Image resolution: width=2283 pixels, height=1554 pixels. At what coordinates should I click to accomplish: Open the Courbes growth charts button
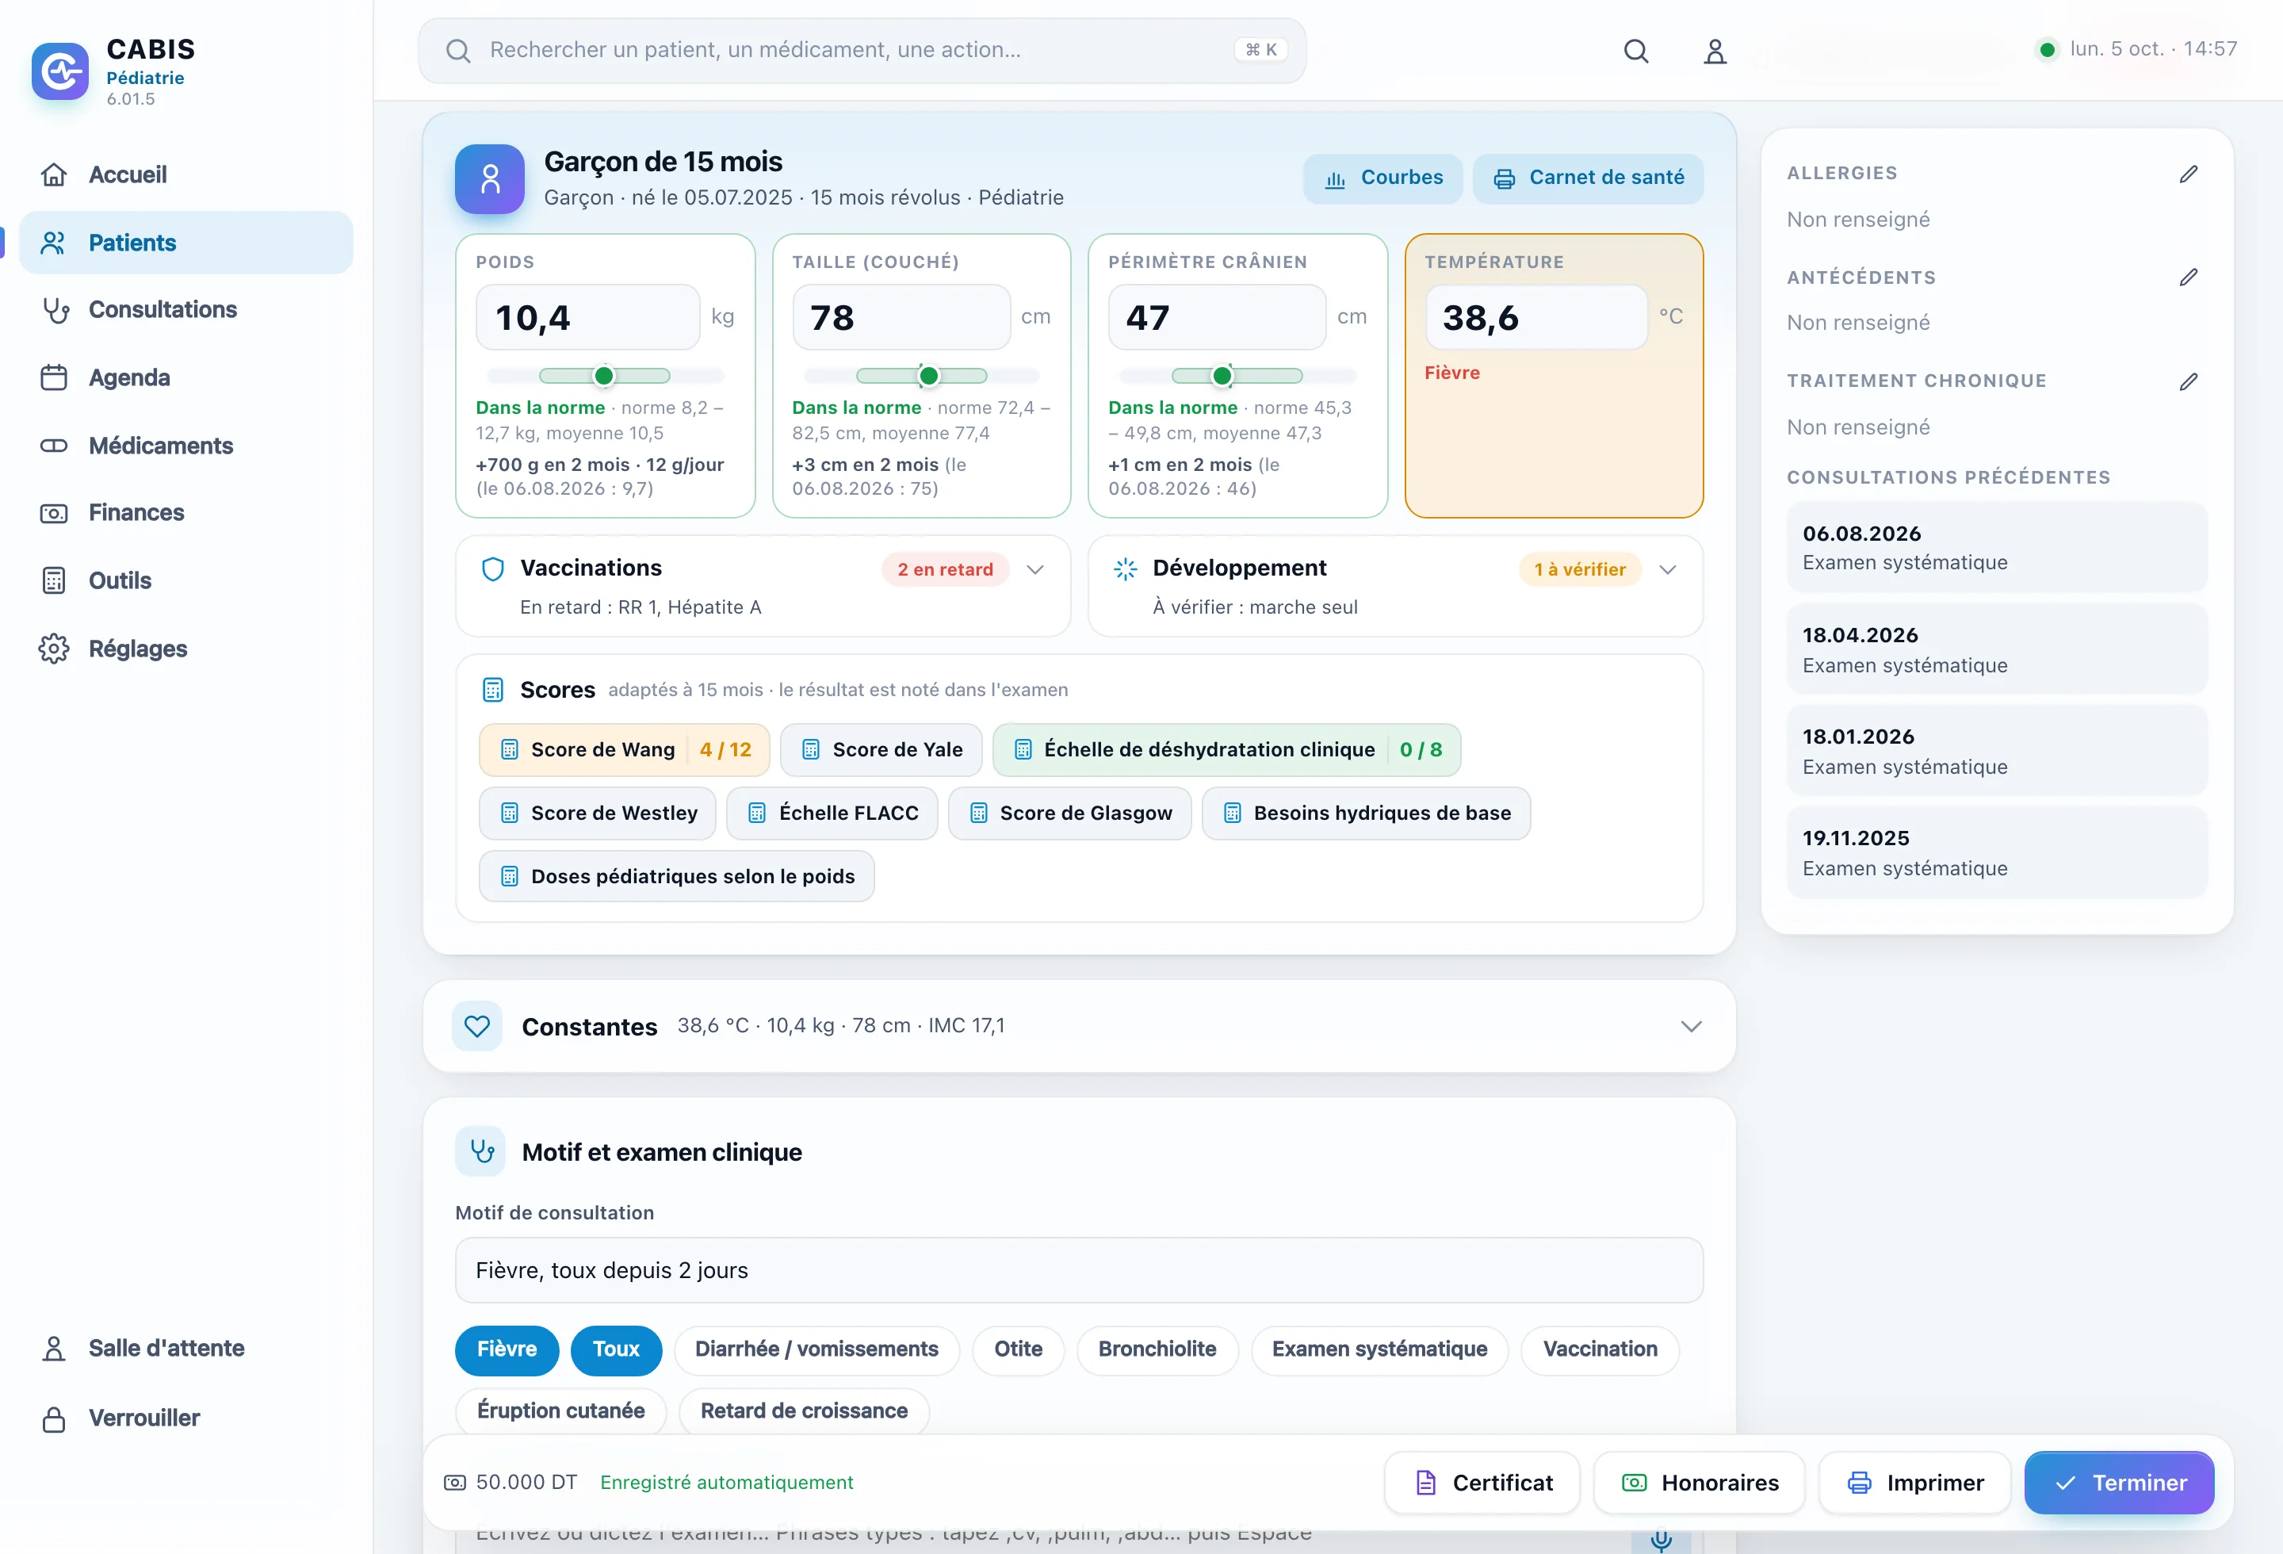click(x=1383, y=178)
